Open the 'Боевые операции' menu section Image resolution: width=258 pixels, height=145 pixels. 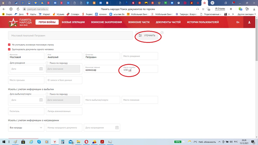pyautogui.click(x=73, y=22)
